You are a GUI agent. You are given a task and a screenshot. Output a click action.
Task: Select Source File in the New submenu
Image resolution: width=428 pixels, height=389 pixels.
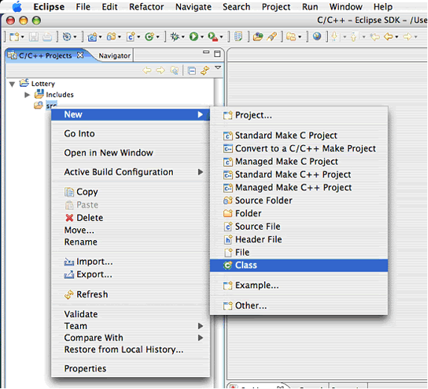299,227
